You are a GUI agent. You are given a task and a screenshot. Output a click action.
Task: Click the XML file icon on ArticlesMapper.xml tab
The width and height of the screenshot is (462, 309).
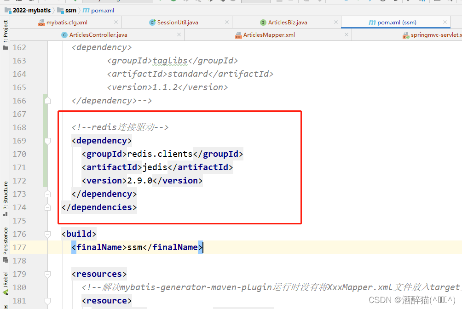tap(238, 34)
